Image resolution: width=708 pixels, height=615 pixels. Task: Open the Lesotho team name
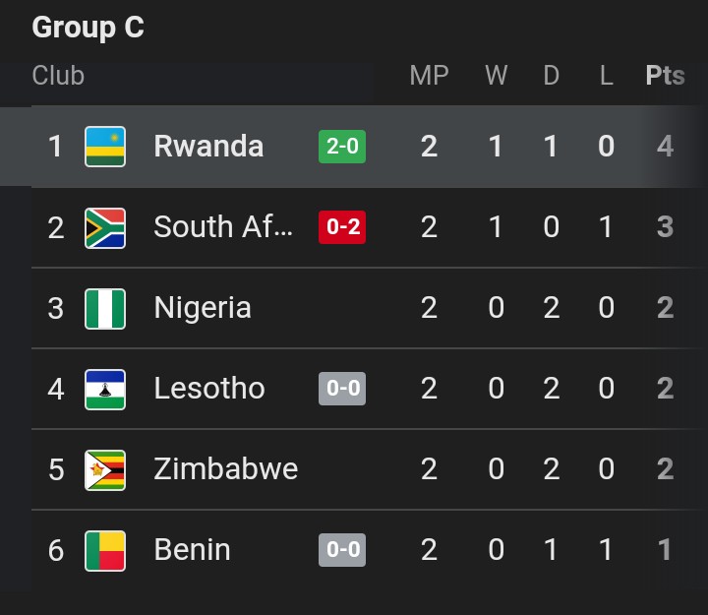(209, 389)
